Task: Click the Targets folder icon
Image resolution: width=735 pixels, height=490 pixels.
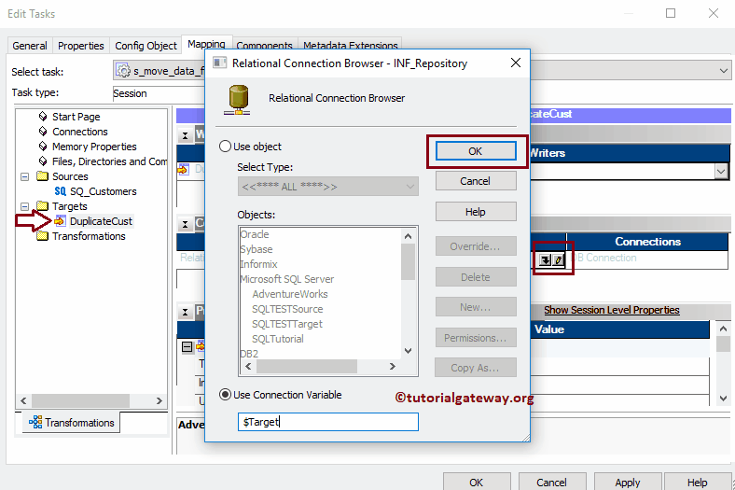Action: pyautogui.click(x=43, y=206)
